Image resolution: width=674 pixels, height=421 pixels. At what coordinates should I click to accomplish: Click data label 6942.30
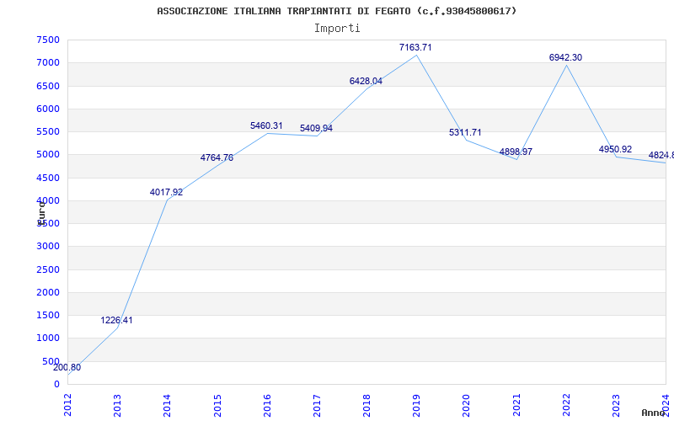click(565, 57)
